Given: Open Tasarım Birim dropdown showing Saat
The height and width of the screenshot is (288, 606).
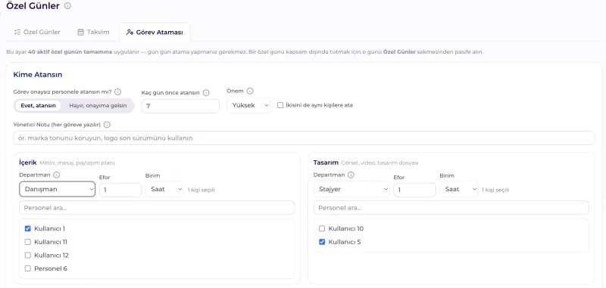Looking at the screenshot, I should click(459, 189).
